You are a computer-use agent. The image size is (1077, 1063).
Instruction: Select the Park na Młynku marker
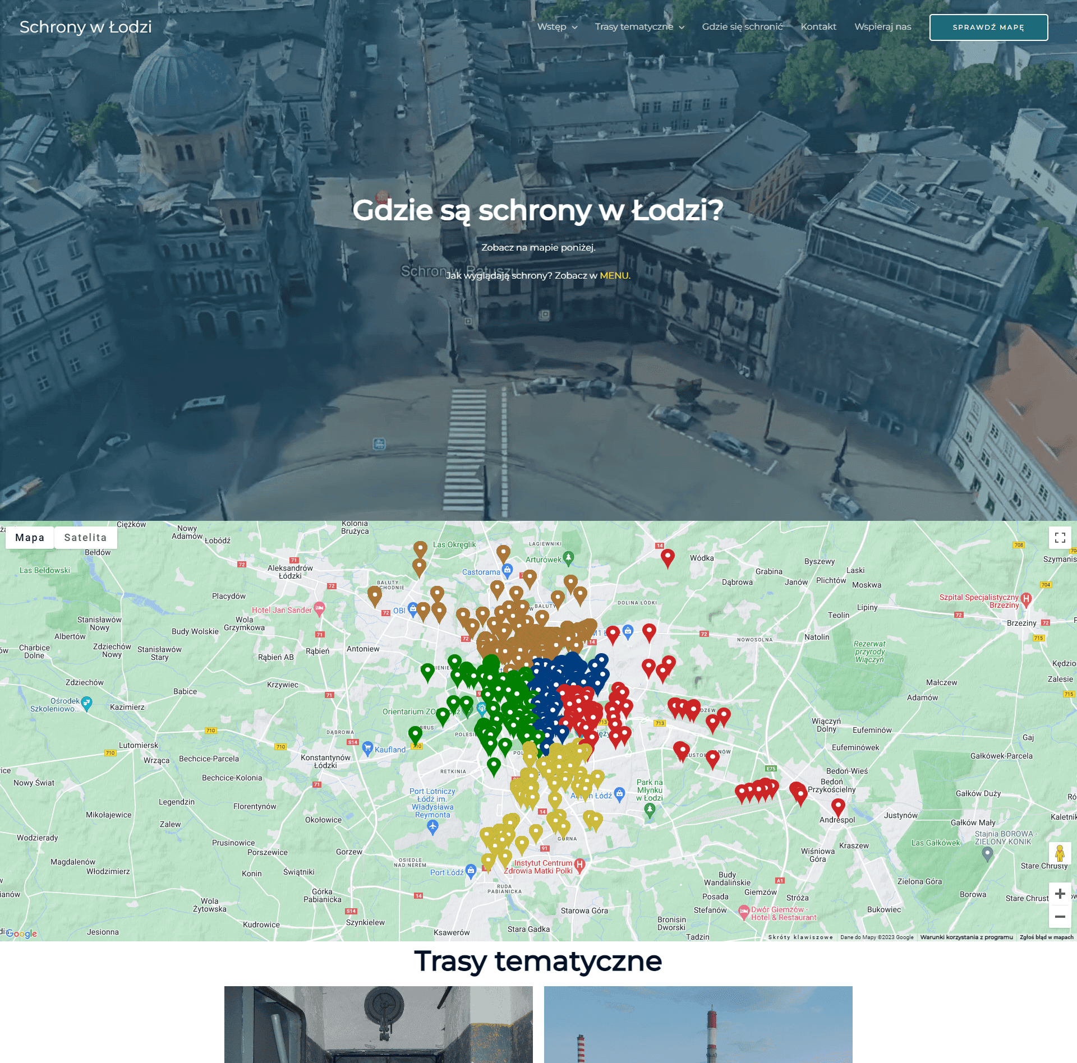point(650,810)
